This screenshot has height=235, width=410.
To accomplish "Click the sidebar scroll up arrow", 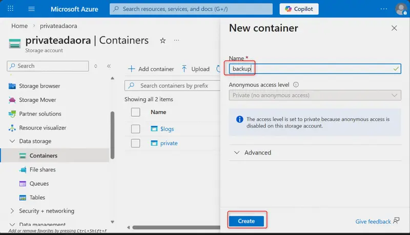I will (112, 78).
